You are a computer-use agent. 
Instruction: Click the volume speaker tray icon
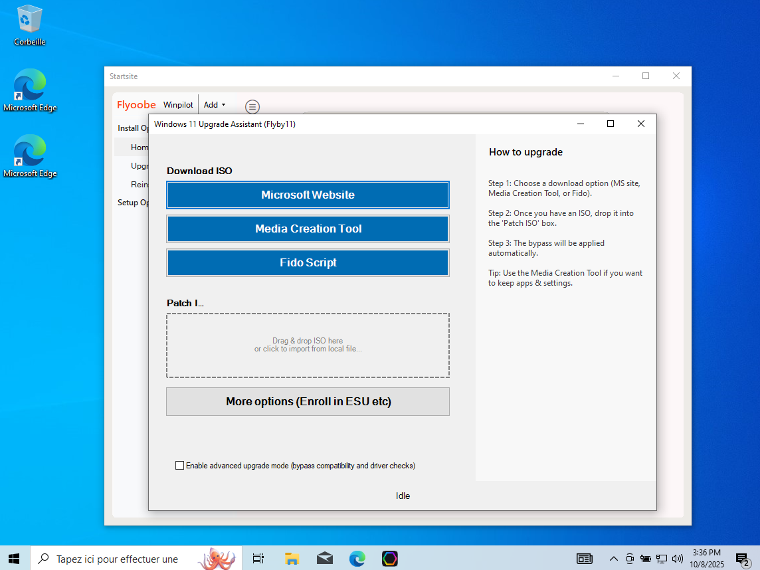[678, 559]
